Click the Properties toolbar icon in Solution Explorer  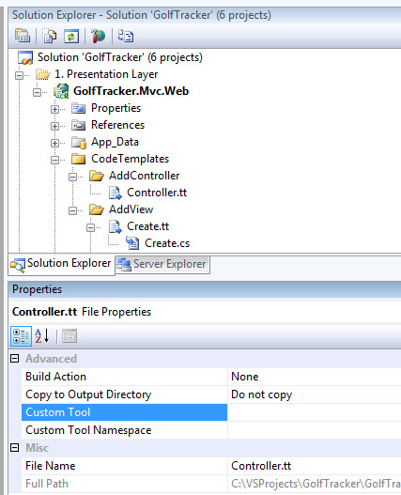tap(23, 36)
